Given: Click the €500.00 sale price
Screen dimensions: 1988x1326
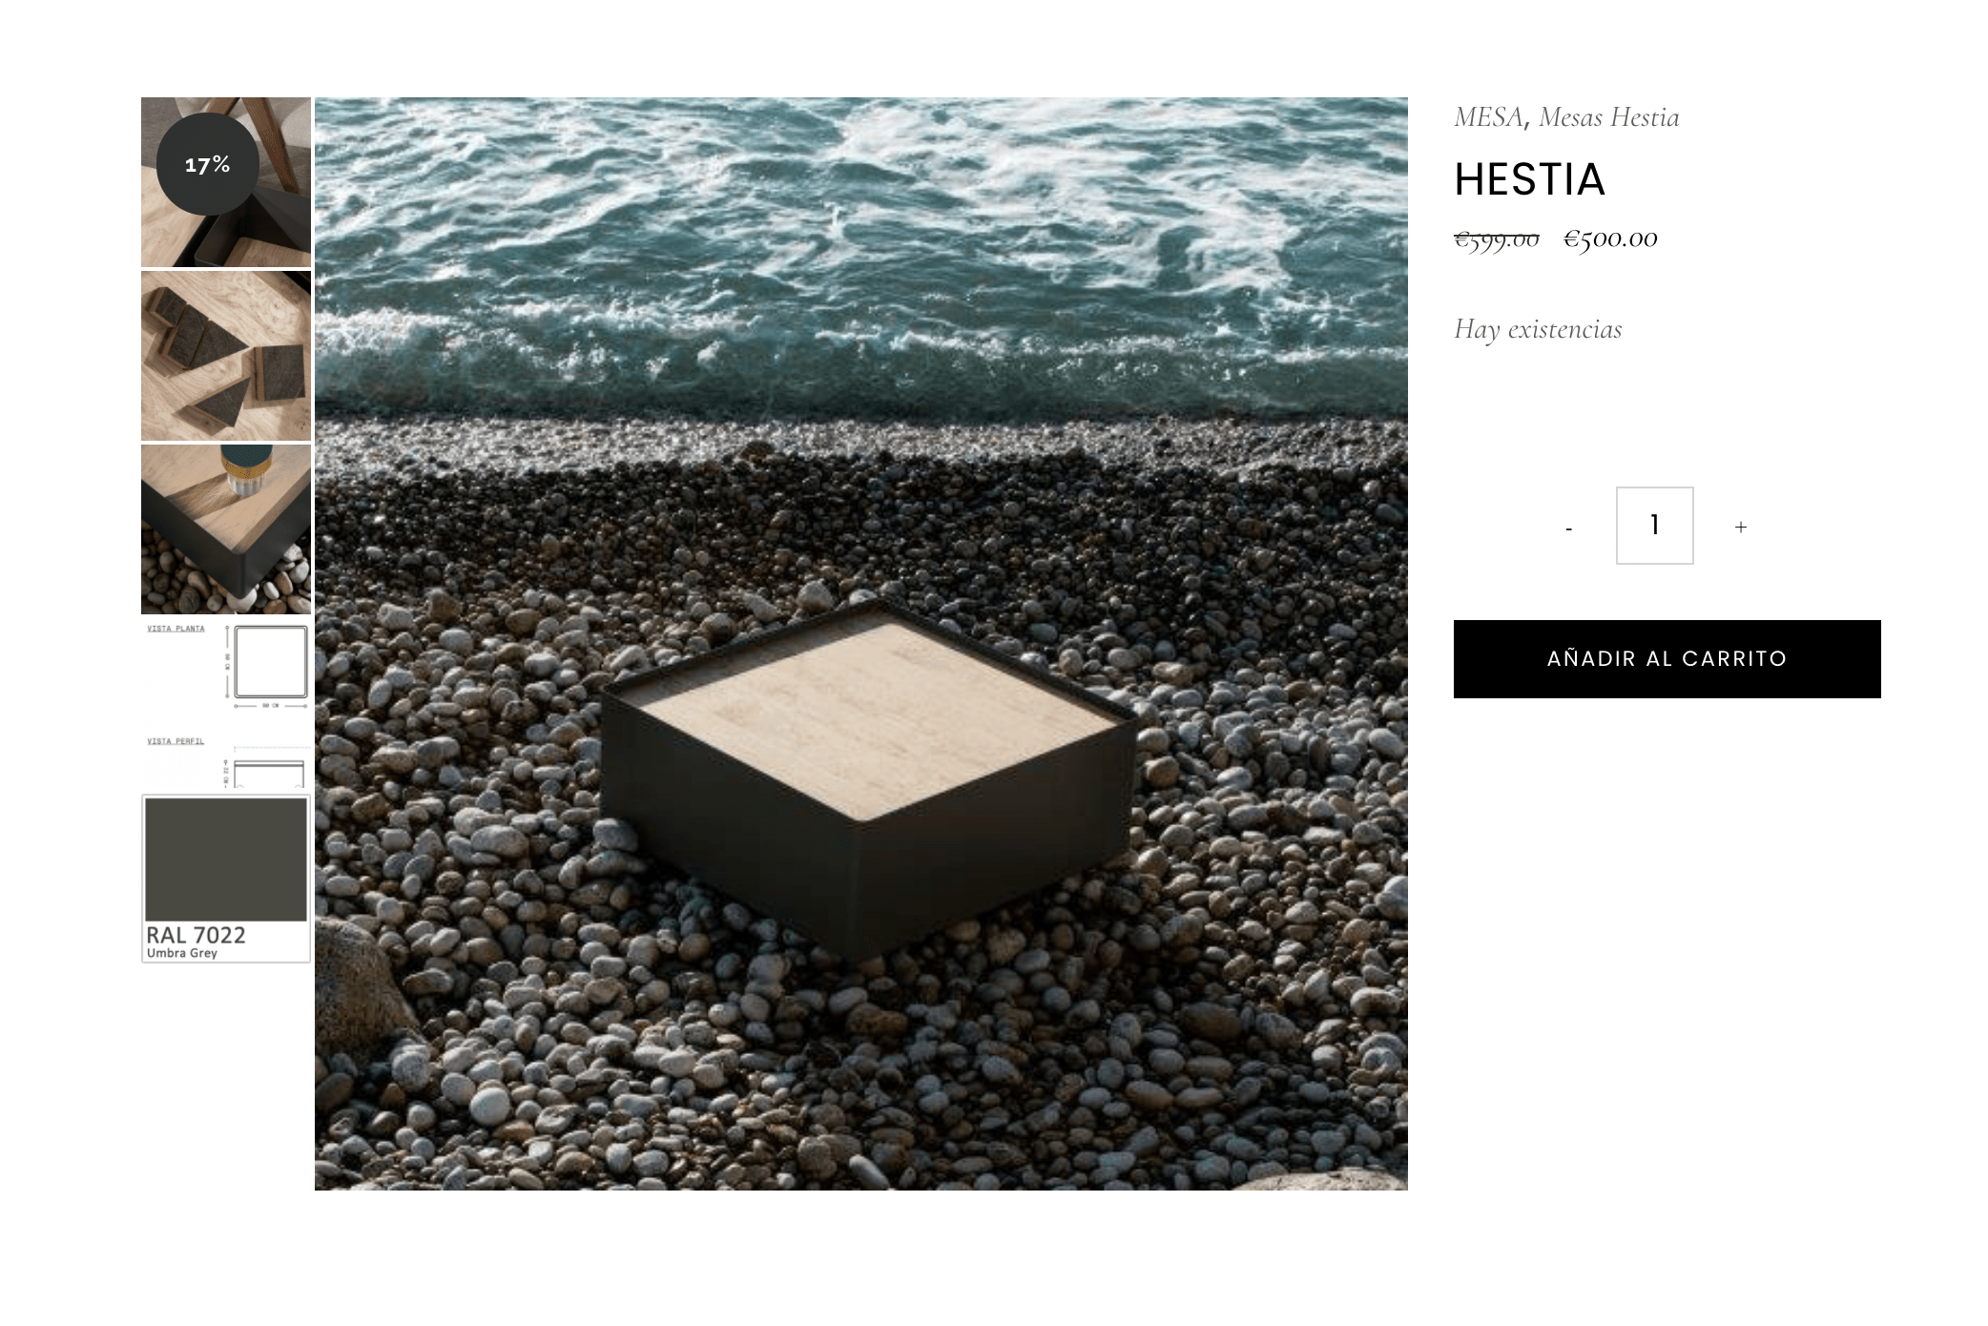Looking at the screenshot, I should (1610, 238).
